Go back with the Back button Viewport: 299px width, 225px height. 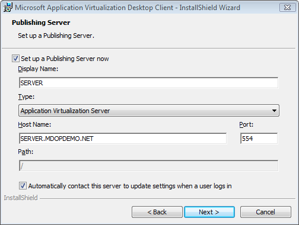[157, 212]
